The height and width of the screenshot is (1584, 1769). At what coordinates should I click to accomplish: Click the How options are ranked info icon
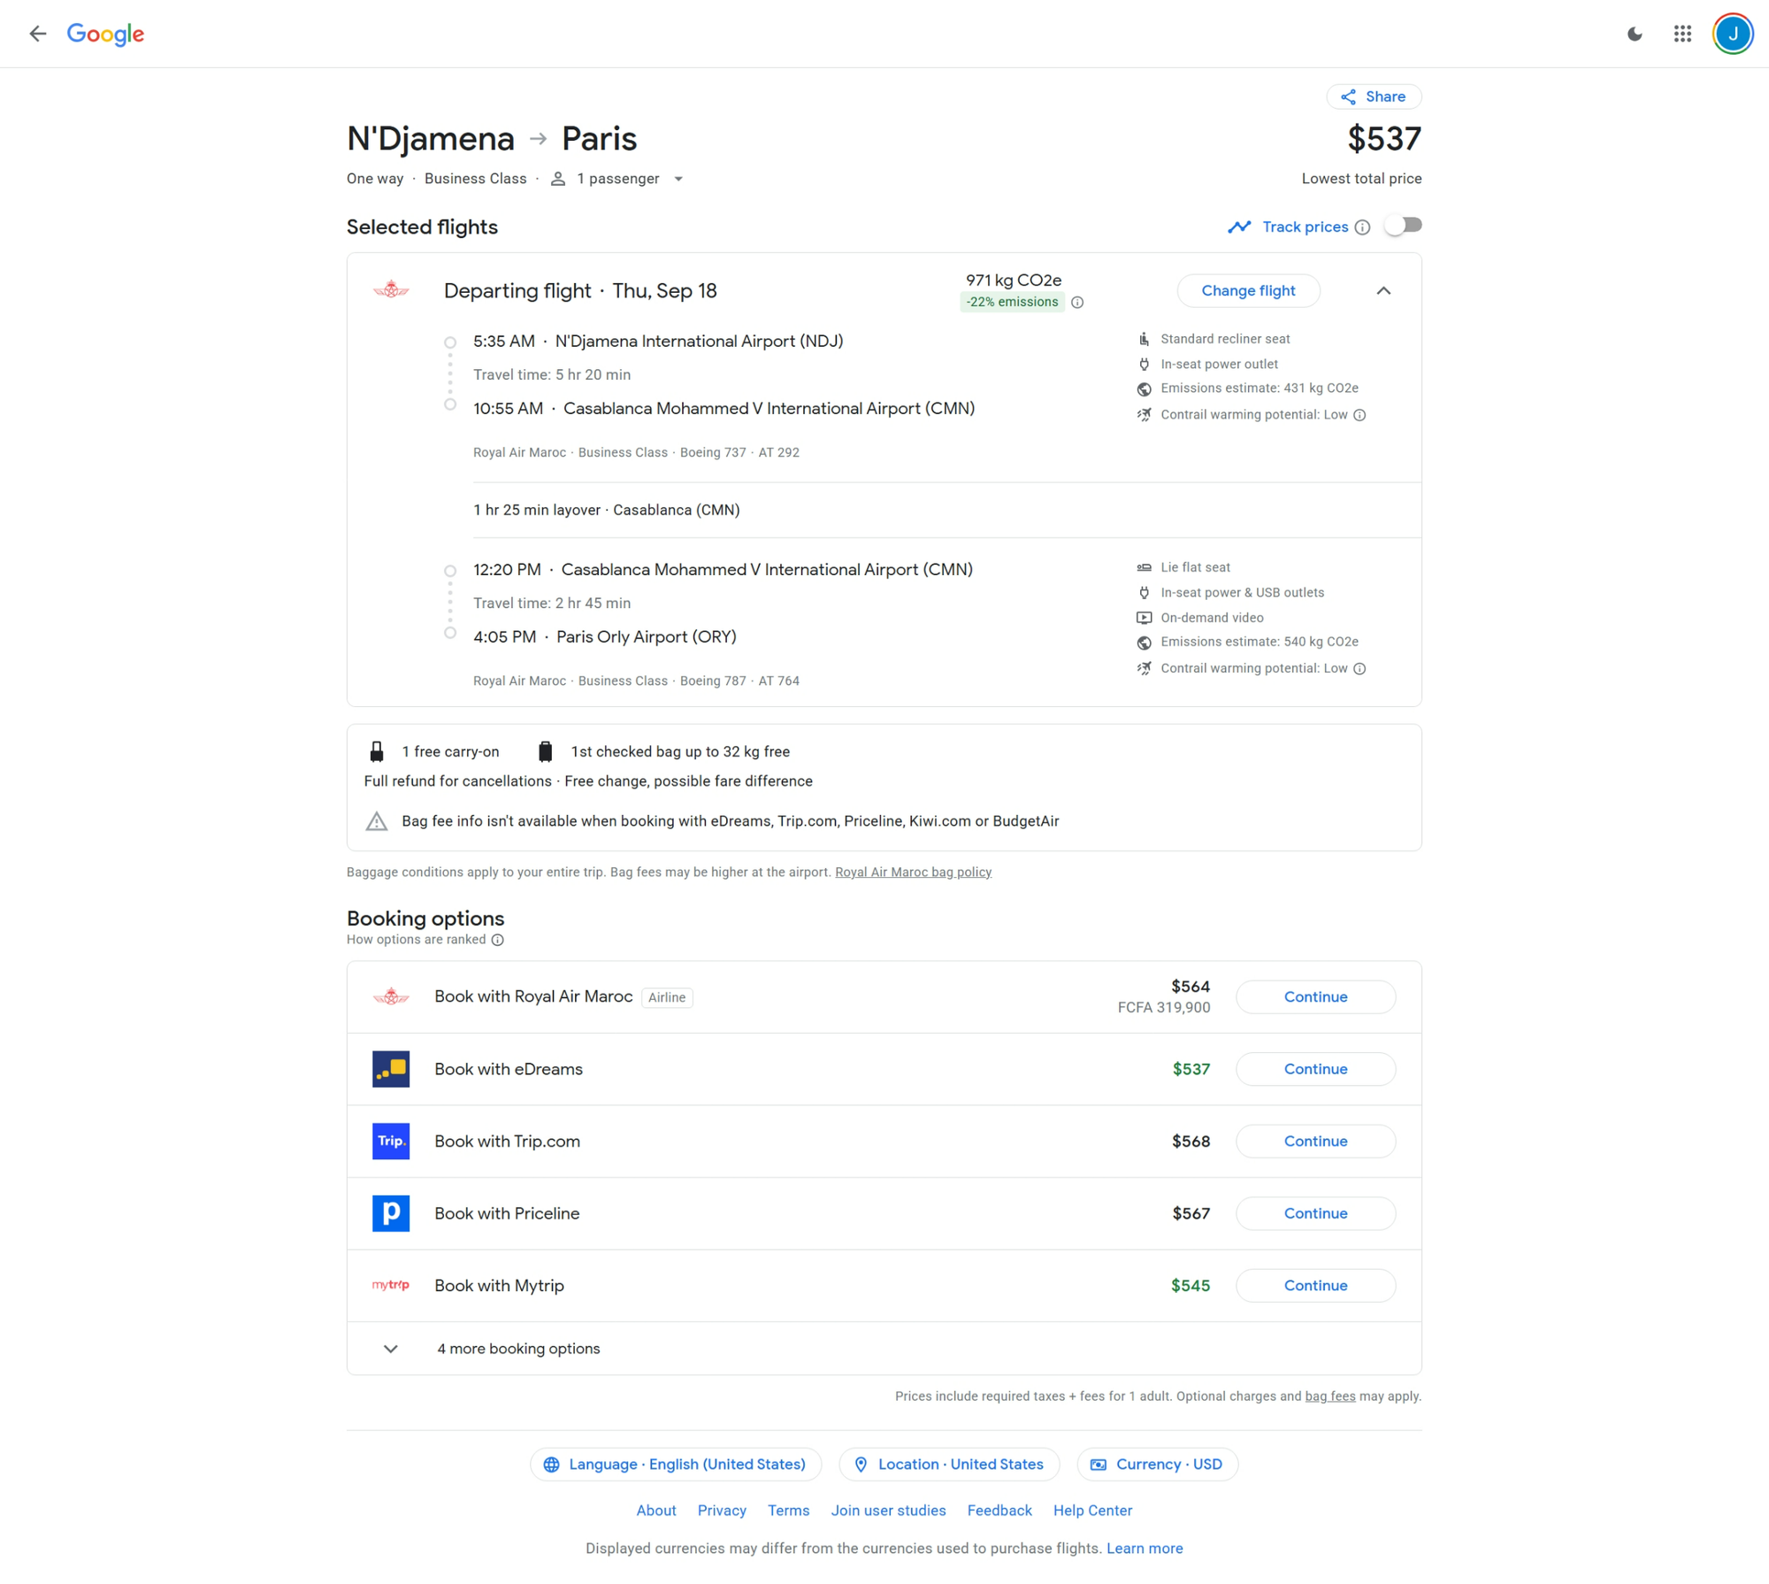tap(498, 940)
